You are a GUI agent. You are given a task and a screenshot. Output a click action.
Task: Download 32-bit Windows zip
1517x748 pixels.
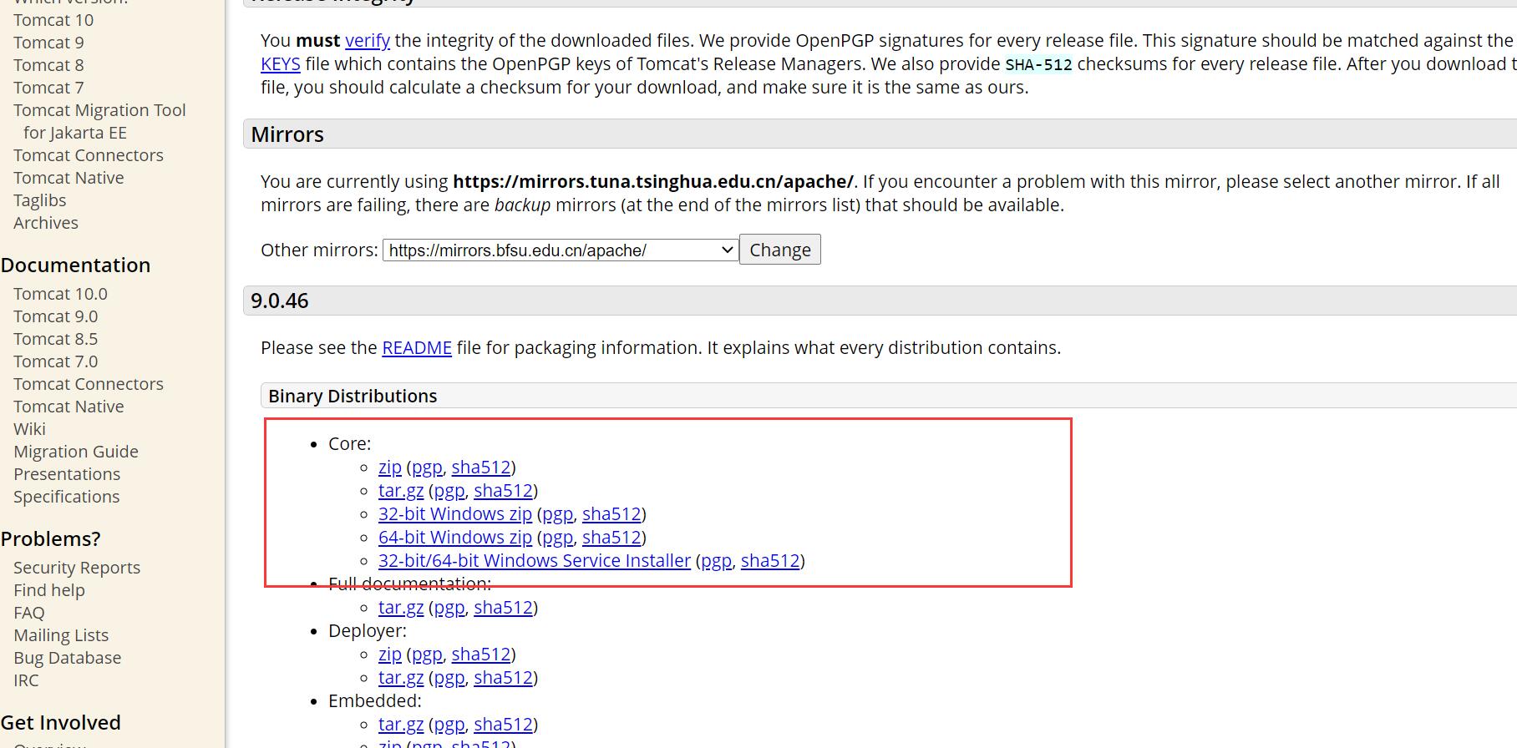(455, 513)
